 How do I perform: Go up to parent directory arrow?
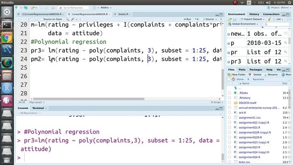pyautogui.click(x=235, y=88)
